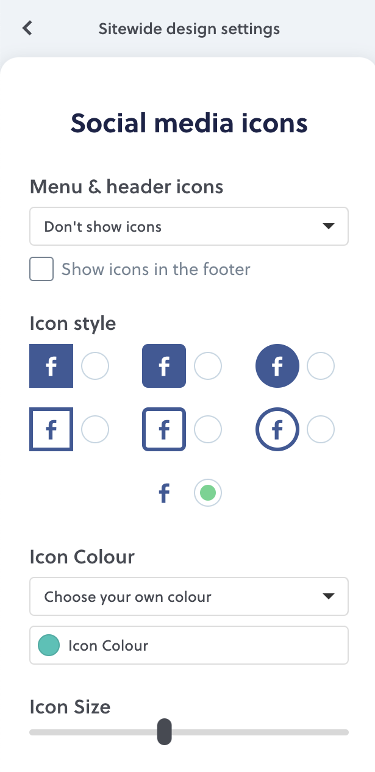375x772 pixels.
Task: Click the Sitewide design settings header title
Action: pos(189,29)
